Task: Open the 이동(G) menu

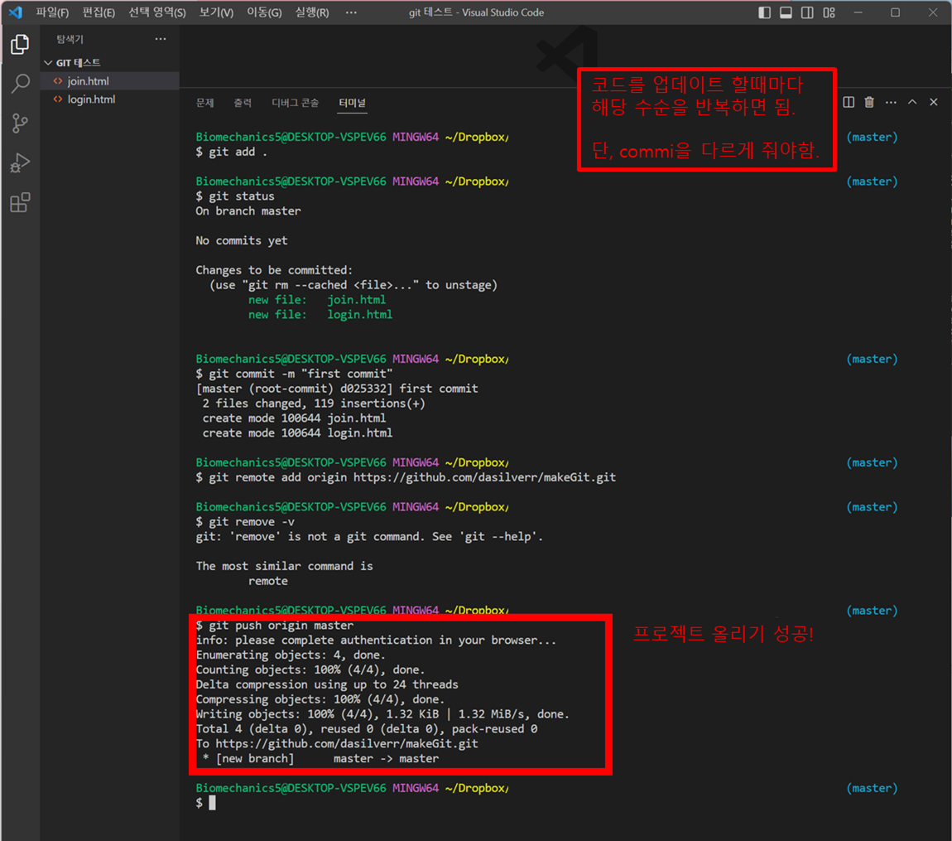Action: click(264, 12)
